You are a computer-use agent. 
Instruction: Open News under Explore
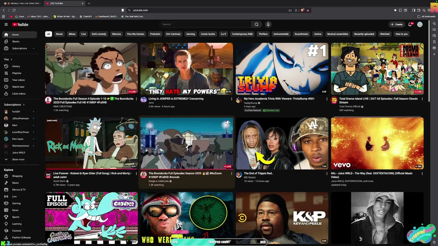(x=20, y=210)
